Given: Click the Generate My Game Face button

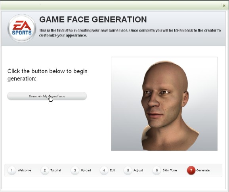Looking at the screenshot, I should tap(47, 96).
